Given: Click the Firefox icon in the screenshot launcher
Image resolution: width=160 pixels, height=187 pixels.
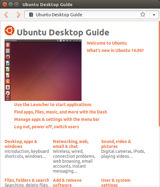Looking at the screenshot, I should [x=8, y=57].
